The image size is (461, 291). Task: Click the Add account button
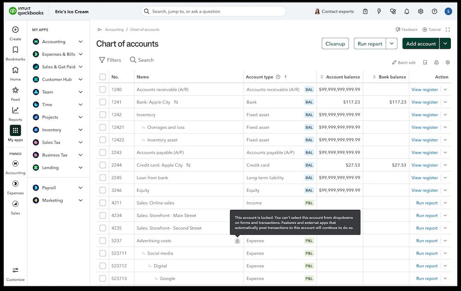(421, 43)
